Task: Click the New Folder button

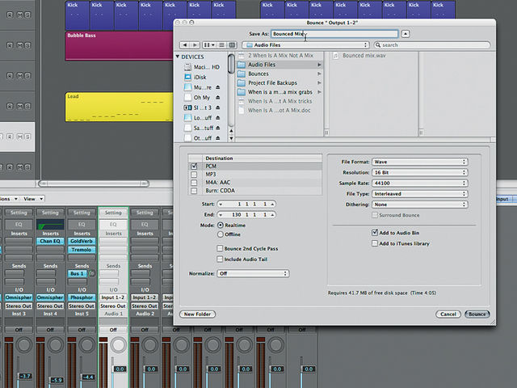Action: [x=197, y=314]
